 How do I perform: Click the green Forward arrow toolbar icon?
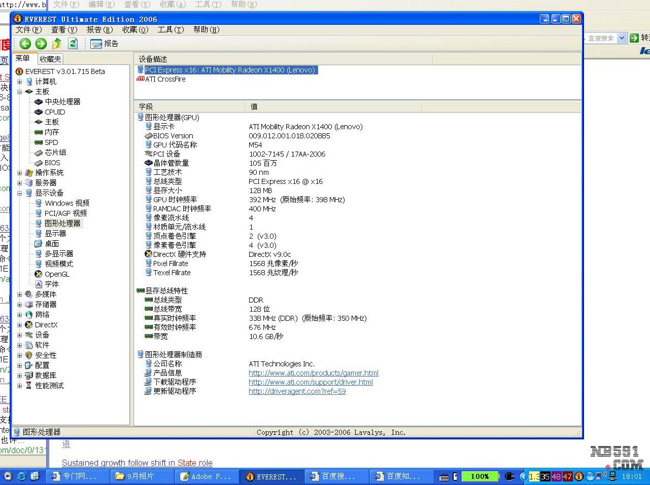click(41, 44)
